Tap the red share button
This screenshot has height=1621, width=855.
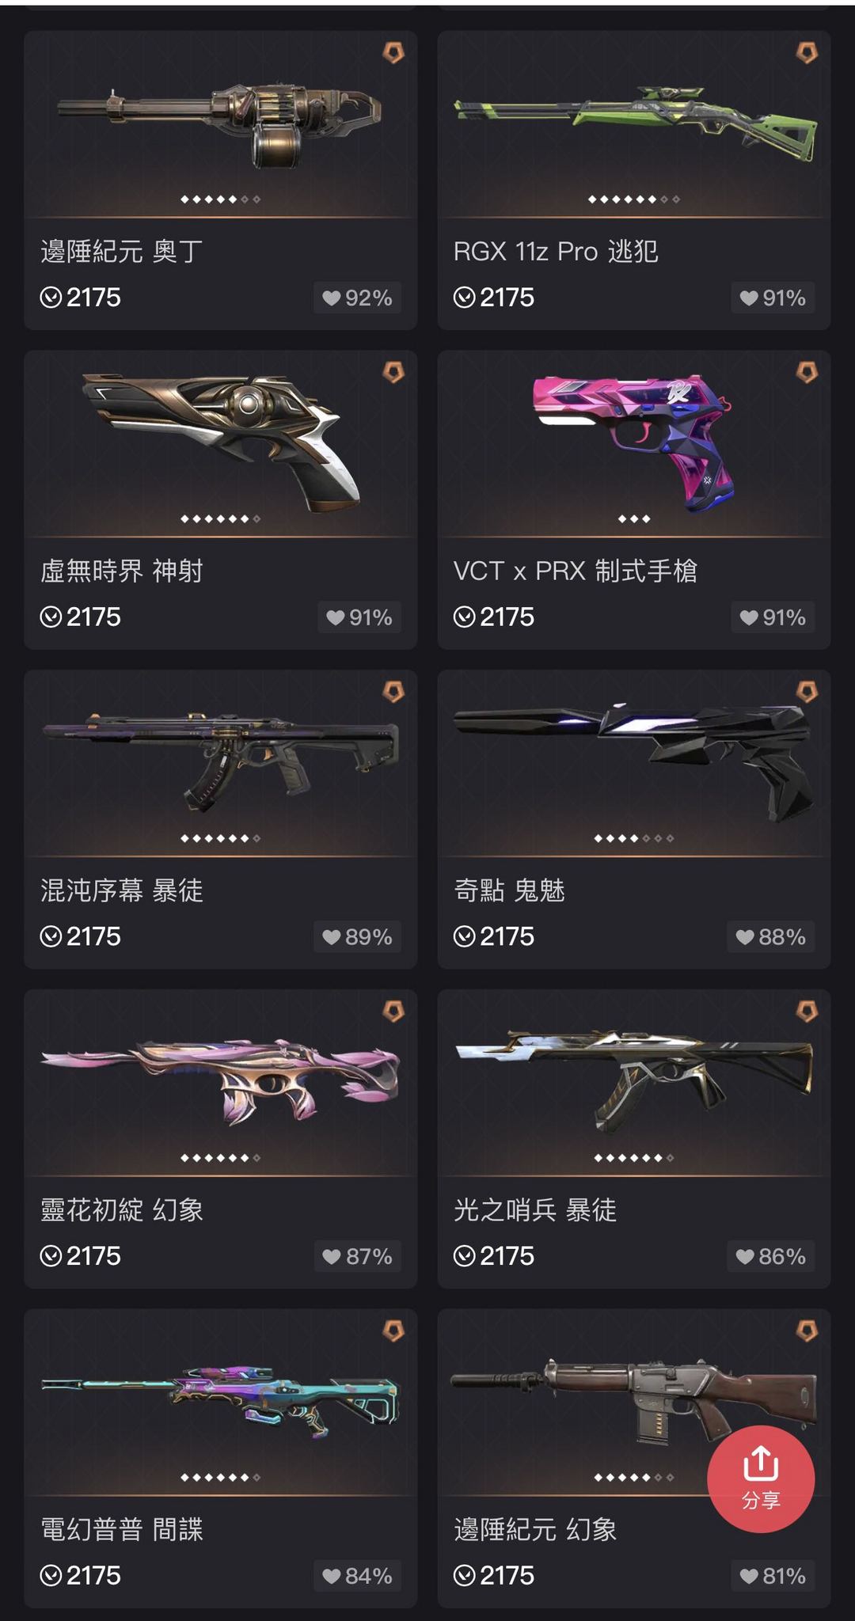point(761,1479)
